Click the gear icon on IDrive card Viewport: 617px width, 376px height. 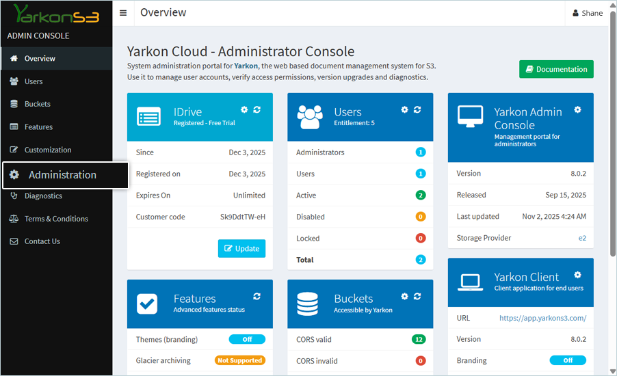[244, 109]
